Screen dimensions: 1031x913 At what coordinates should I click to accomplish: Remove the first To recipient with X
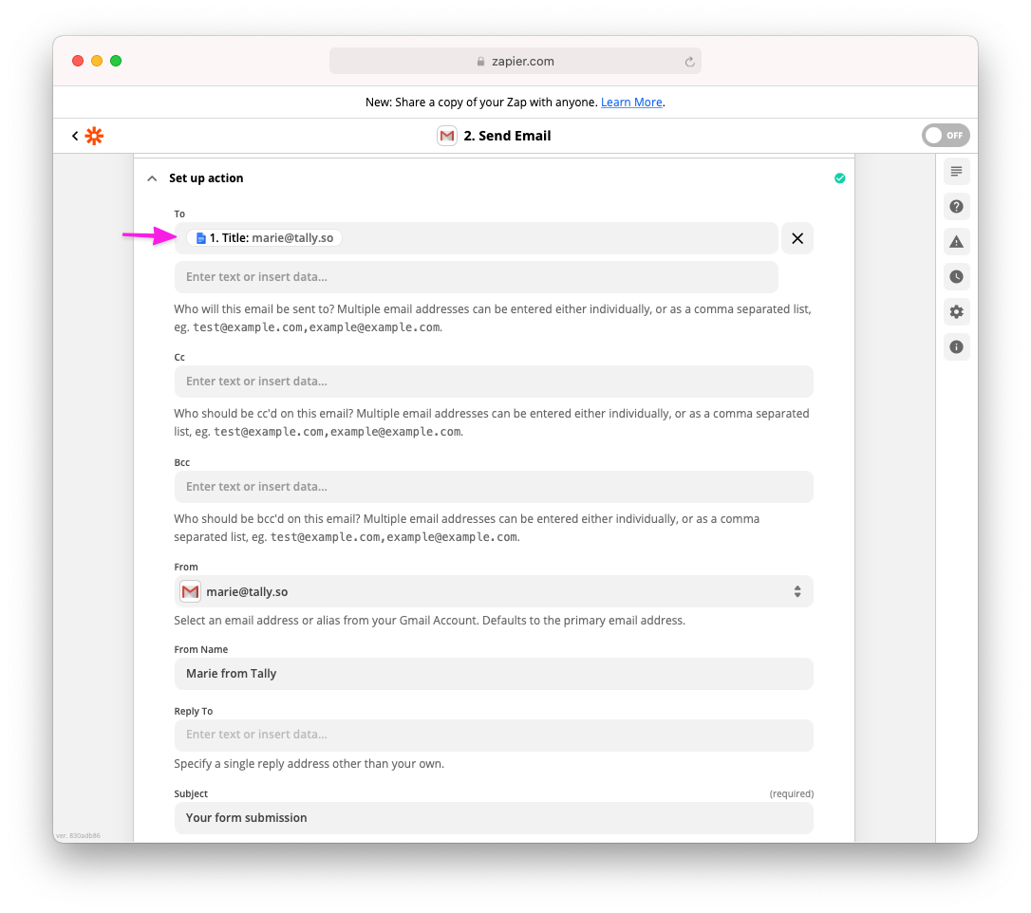coord(797,238)
